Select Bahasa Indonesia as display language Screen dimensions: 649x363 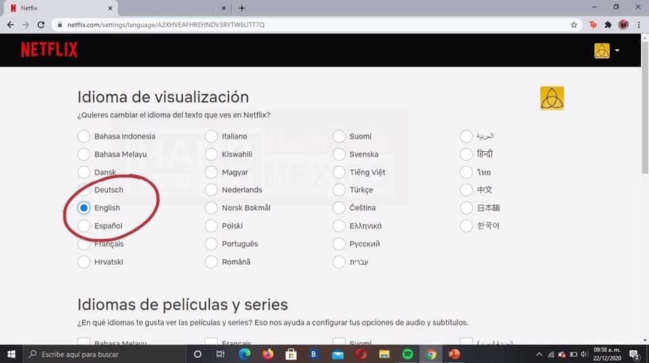point(84,136)
